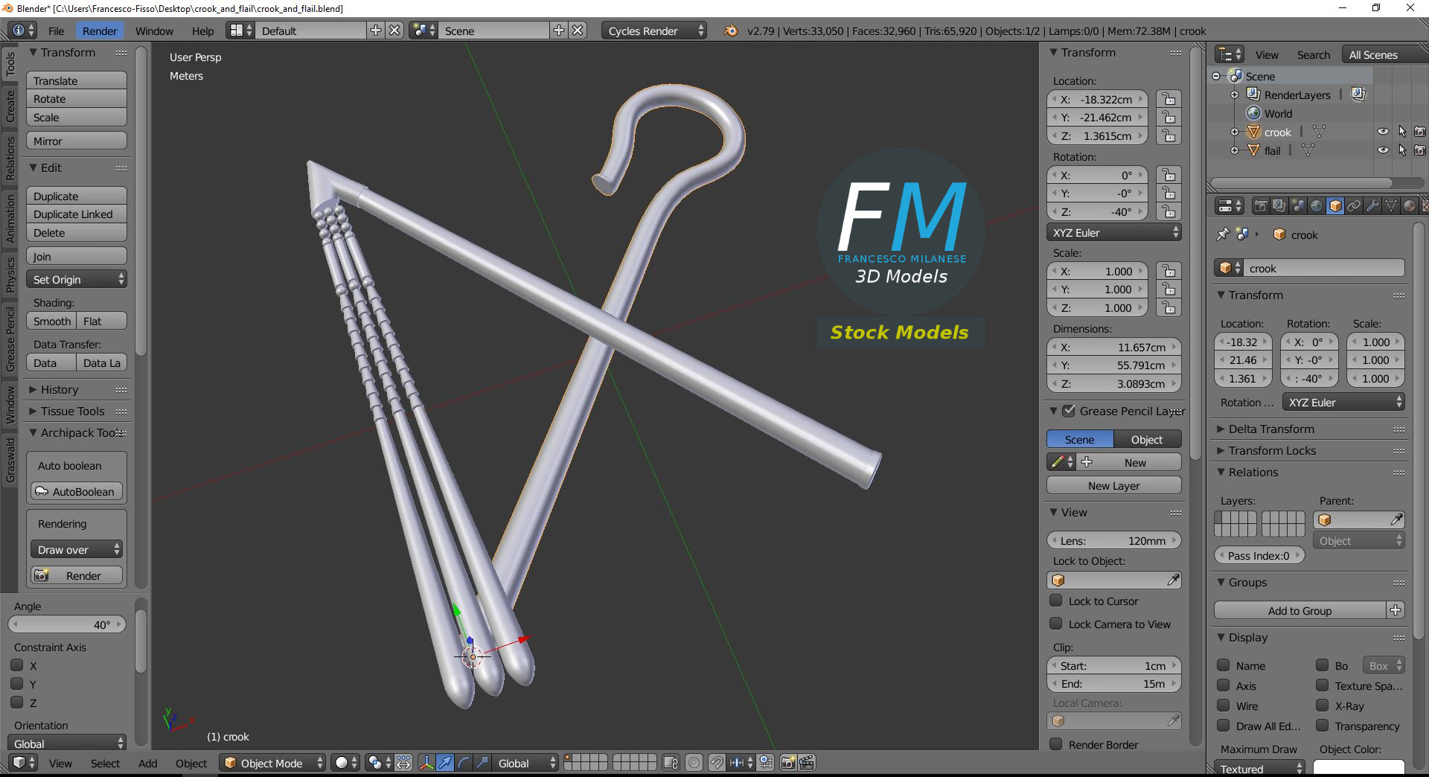
Task: Enable the Lock Camera to View checkbox
Action: [1056, 624]
